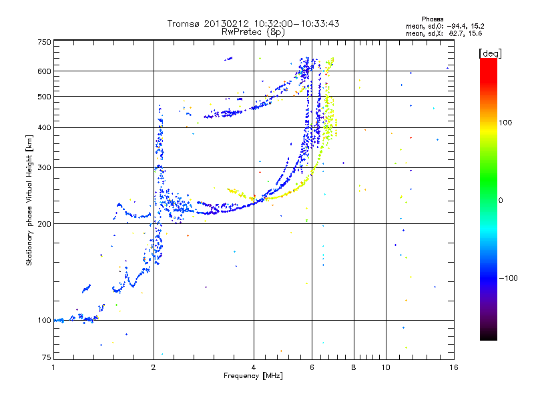Click x-axis tick label "10"
This screenshot has width=534, height=400.
pyautogui.click(x=386, y=367)
